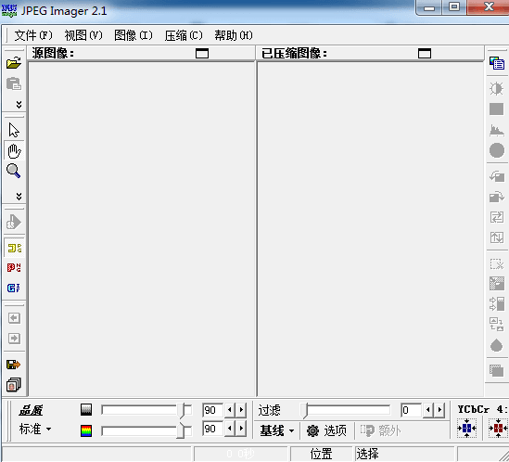The image size is (509, 462).
Task: Select the hand pan tool
Action: [x=14, y=150]
